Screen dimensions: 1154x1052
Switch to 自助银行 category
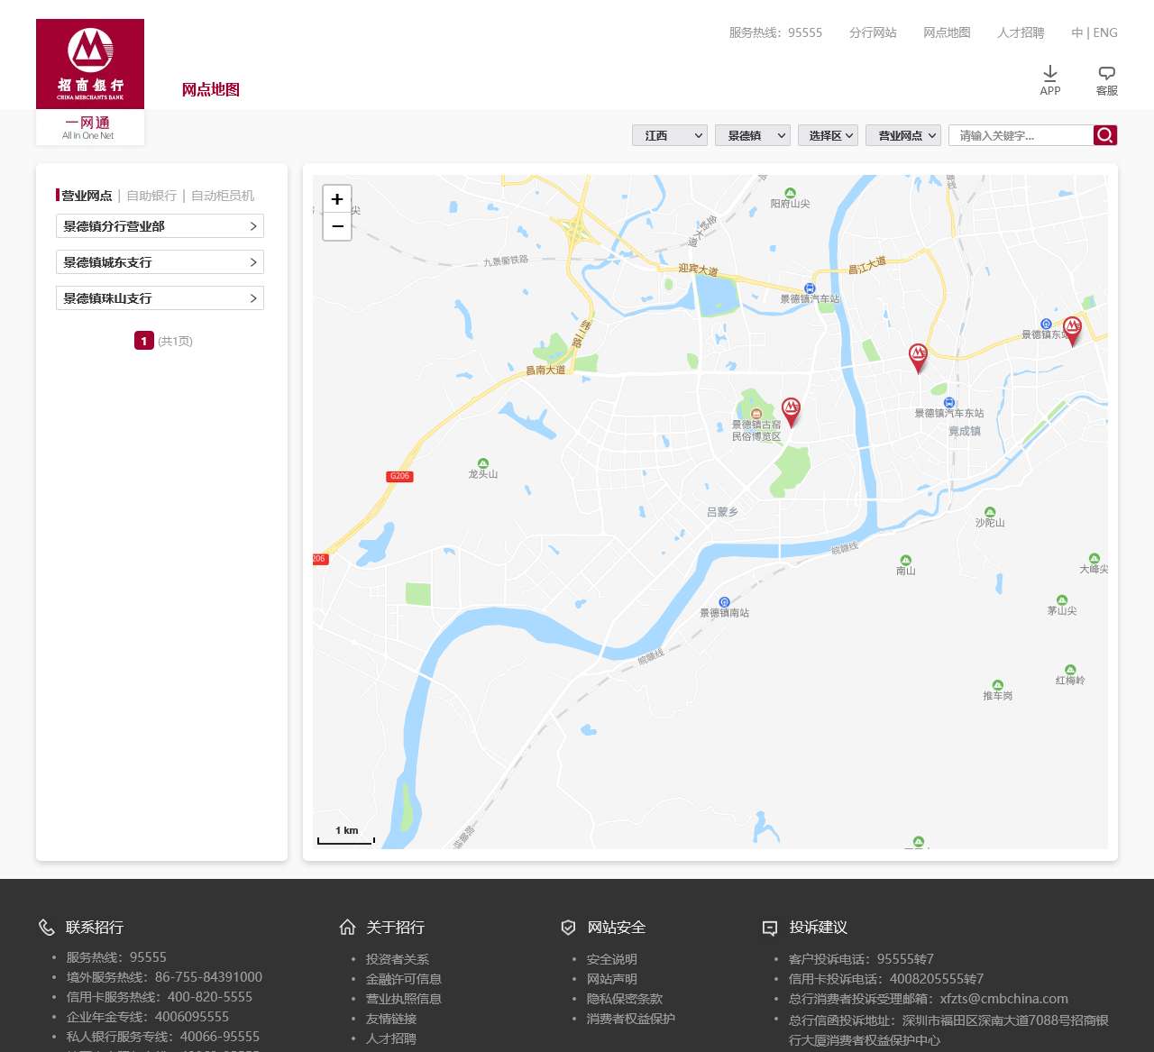tap(150, 195)
